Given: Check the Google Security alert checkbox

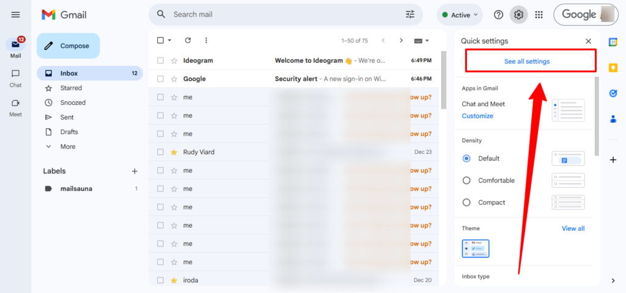Looking at the screenshot, I should (160, 79).
